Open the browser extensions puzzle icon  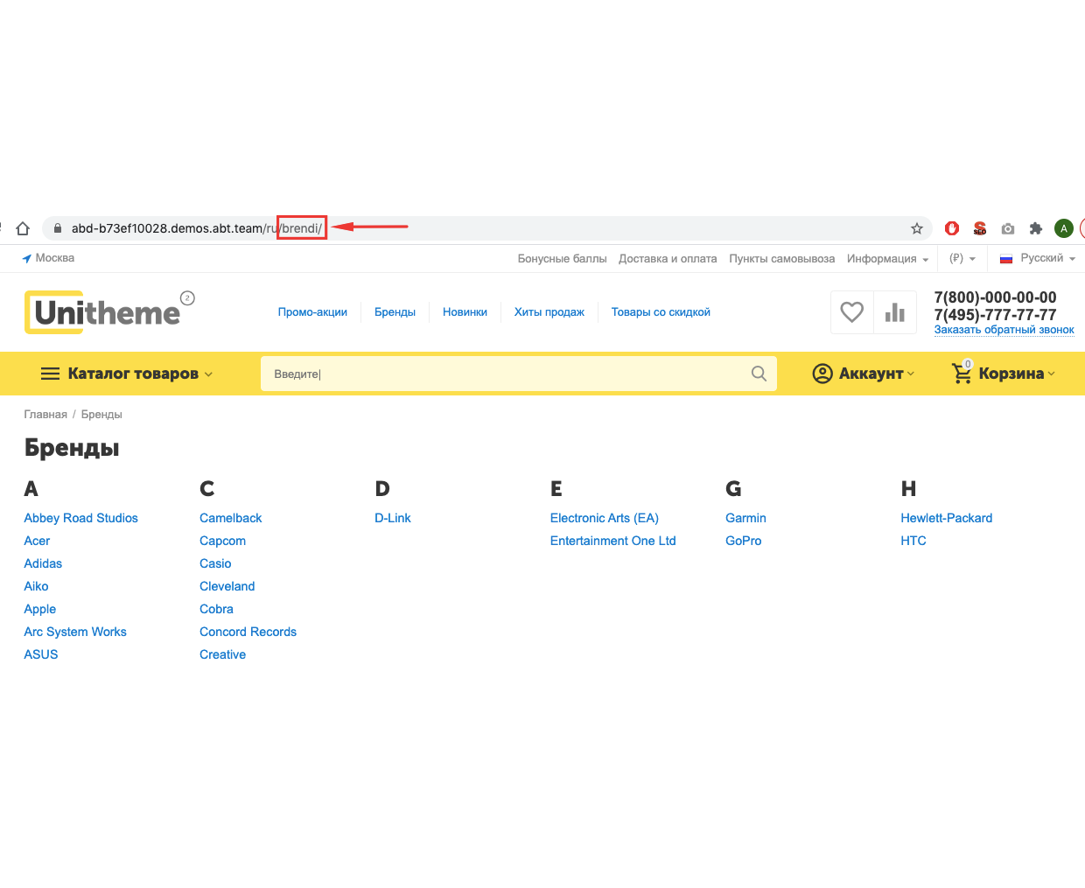(x=1036, y=228)
